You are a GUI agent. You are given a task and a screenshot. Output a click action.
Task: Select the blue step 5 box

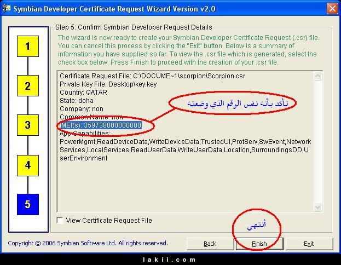coord(28,205)
